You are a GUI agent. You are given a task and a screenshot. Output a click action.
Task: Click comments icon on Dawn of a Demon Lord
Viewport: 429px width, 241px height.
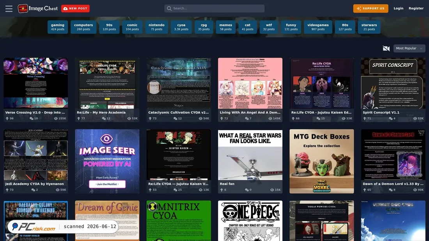coord(390,190)
